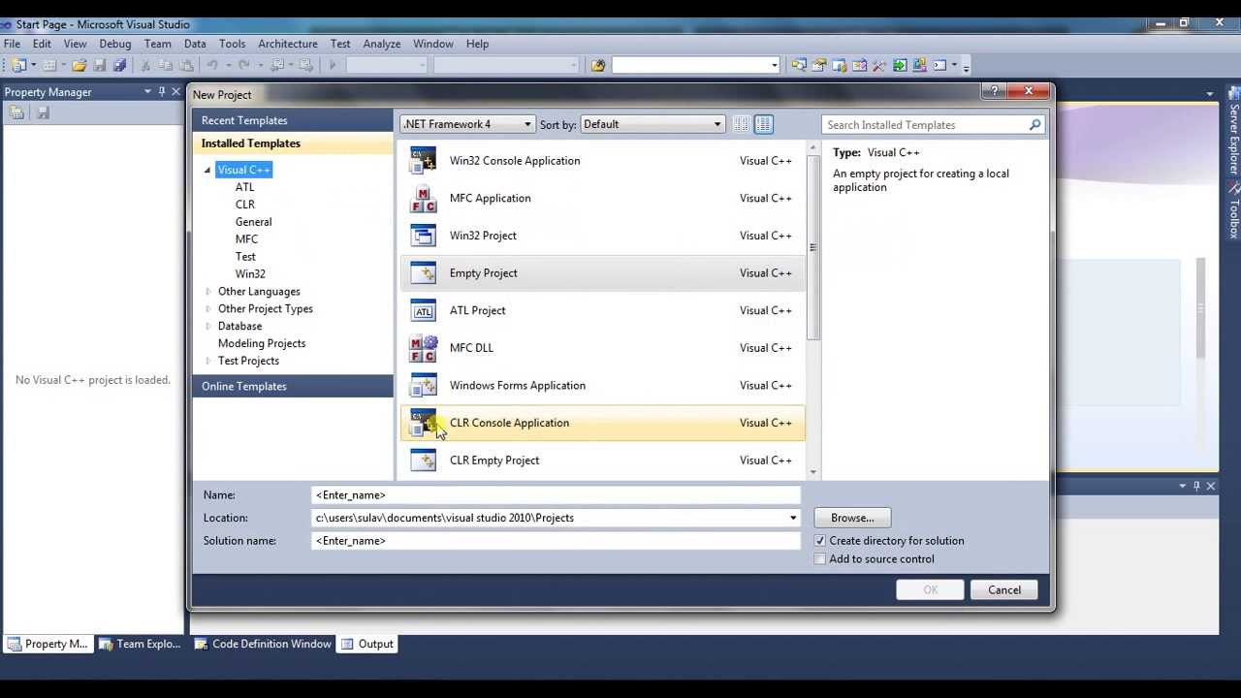Open the .NET Framework 4 dropdown
1241x698 pixels.
point(467,124)
